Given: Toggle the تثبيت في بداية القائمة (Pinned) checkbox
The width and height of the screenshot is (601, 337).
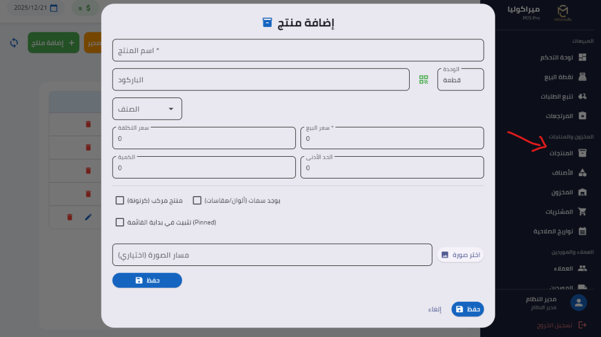Looking at the screenshot, I should 120,223.
